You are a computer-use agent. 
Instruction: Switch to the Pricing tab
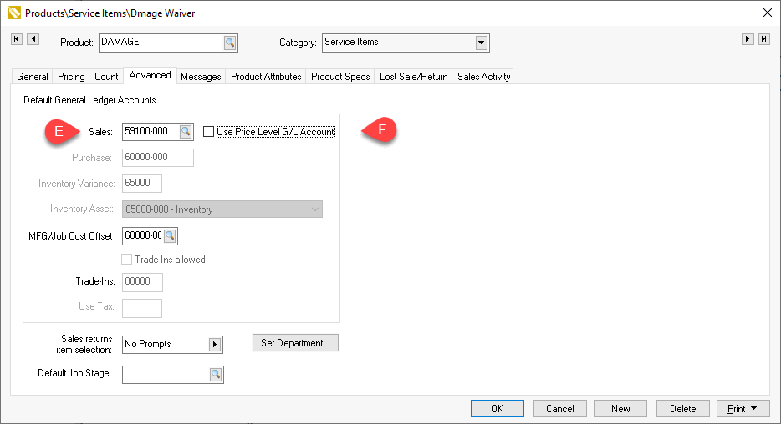coord(71,77)
